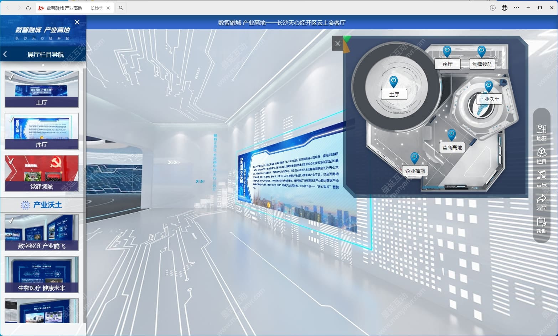Close the left navigation sidebar
The height and width of the screenshot is (336, 558).
[x=77, y=22]
